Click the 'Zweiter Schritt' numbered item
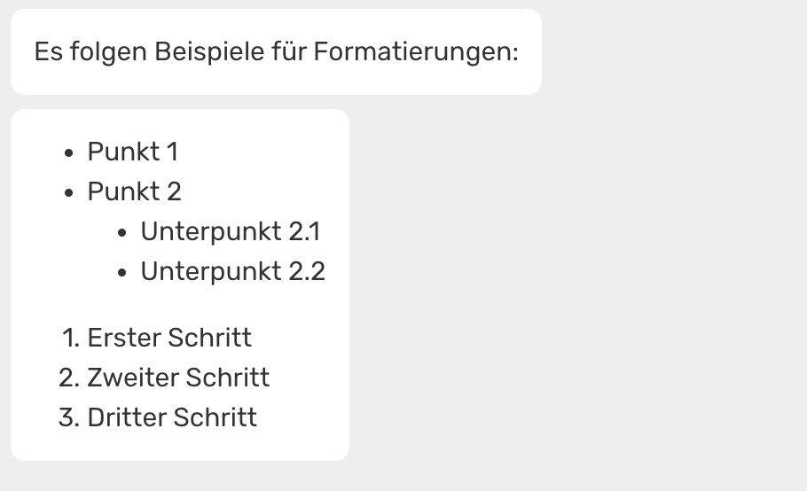 pyautogui.click(x=178, y=378)
